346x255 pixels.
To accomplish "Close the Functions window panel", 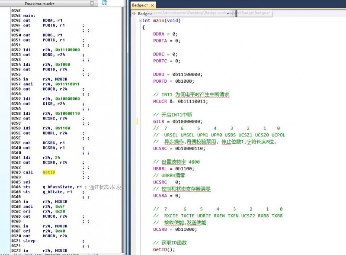I will point(92,3).
